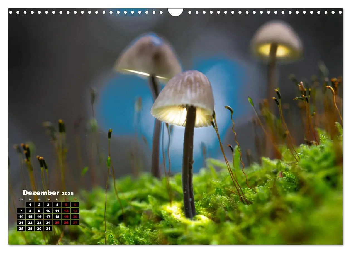Viewport: 351px width, 253px height.
Task: Select red date 12 in the grid
Action: click(66, 211)
